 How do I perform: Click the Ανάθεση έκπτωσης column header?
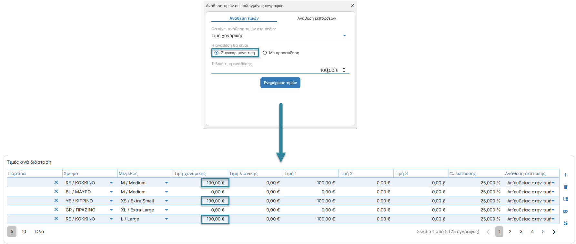point(531,173)
